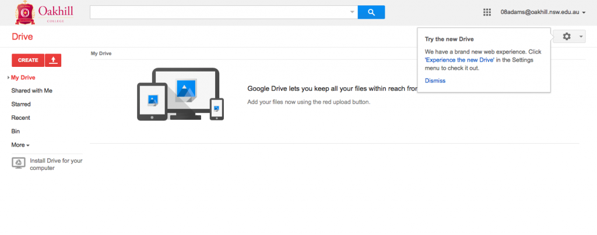Click 'Add your files now' hint text
The width and height of the screenshot is (597, 235).
tap(309, 102)
